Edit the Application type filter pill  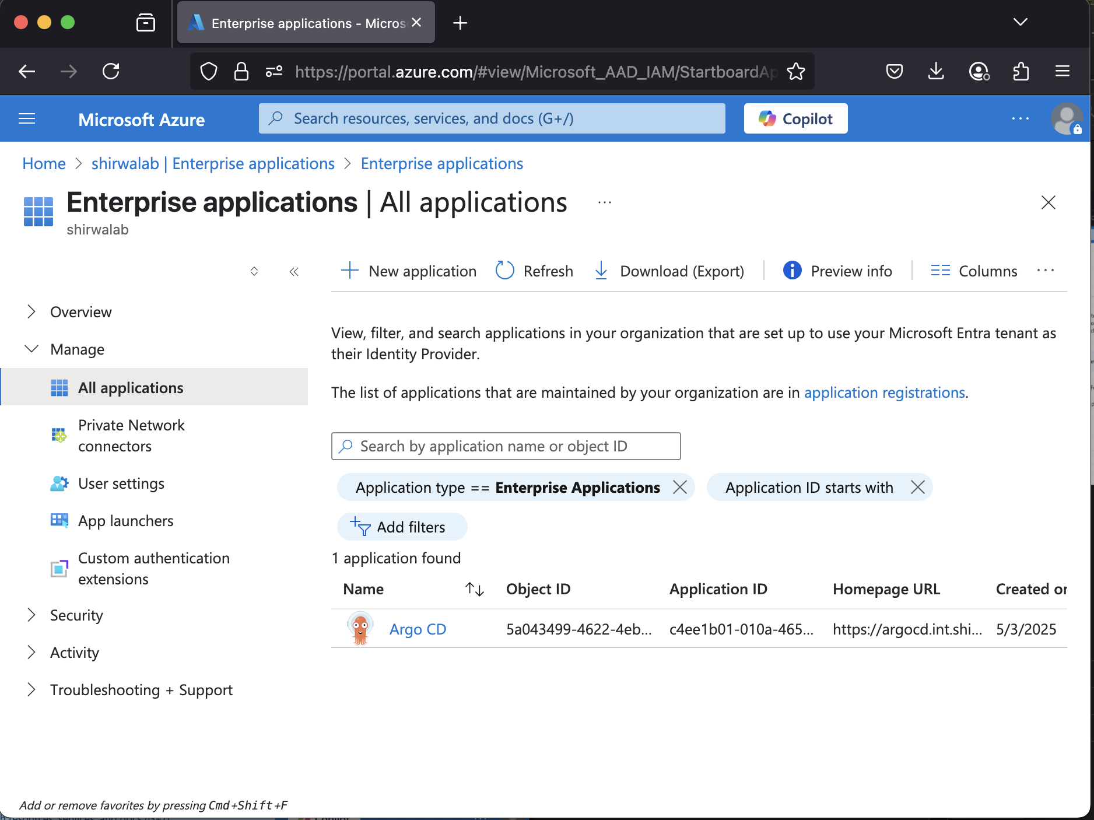[x=507, y=488]
